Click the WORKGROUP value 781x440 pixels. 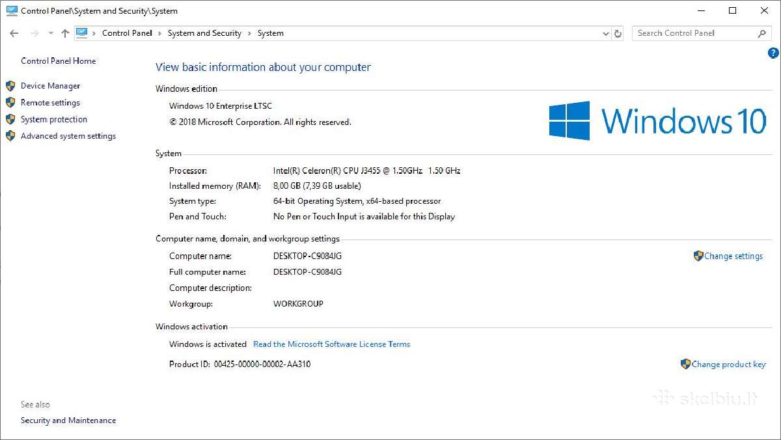298,304
